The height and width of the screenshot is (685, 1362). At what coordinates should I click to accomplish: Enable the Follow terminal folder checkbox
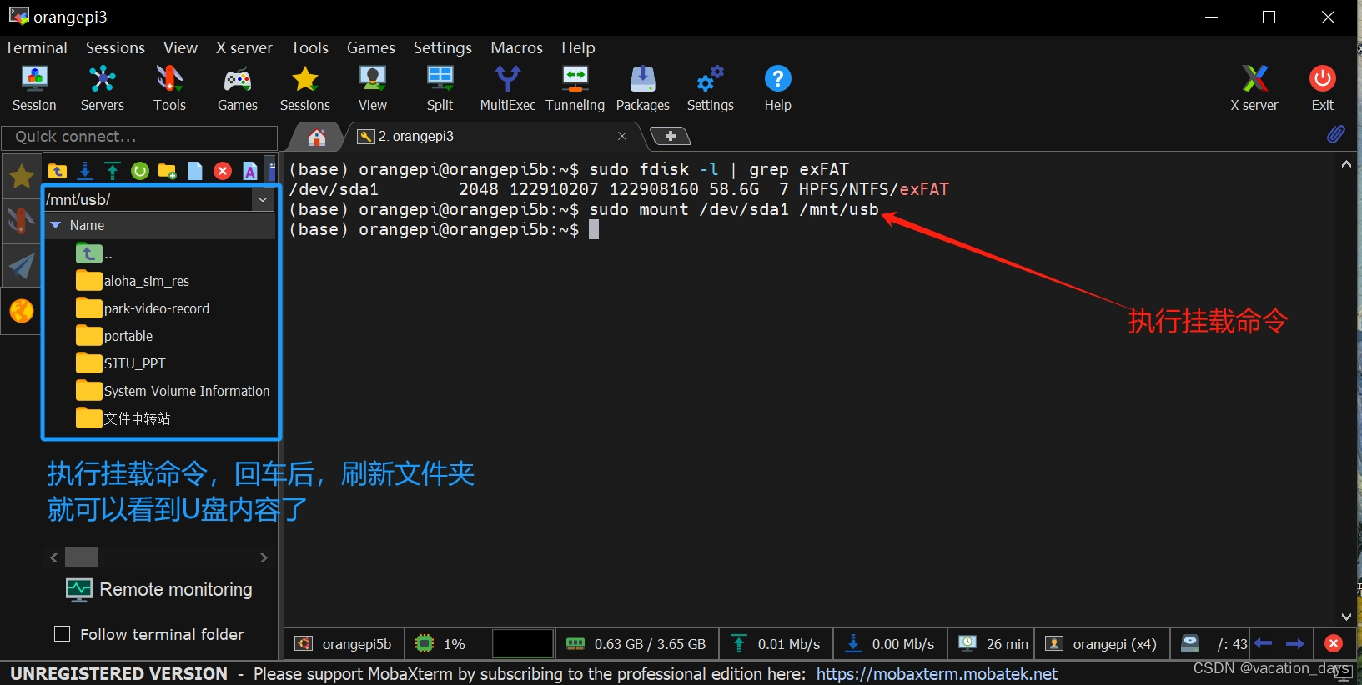point(62,634)
